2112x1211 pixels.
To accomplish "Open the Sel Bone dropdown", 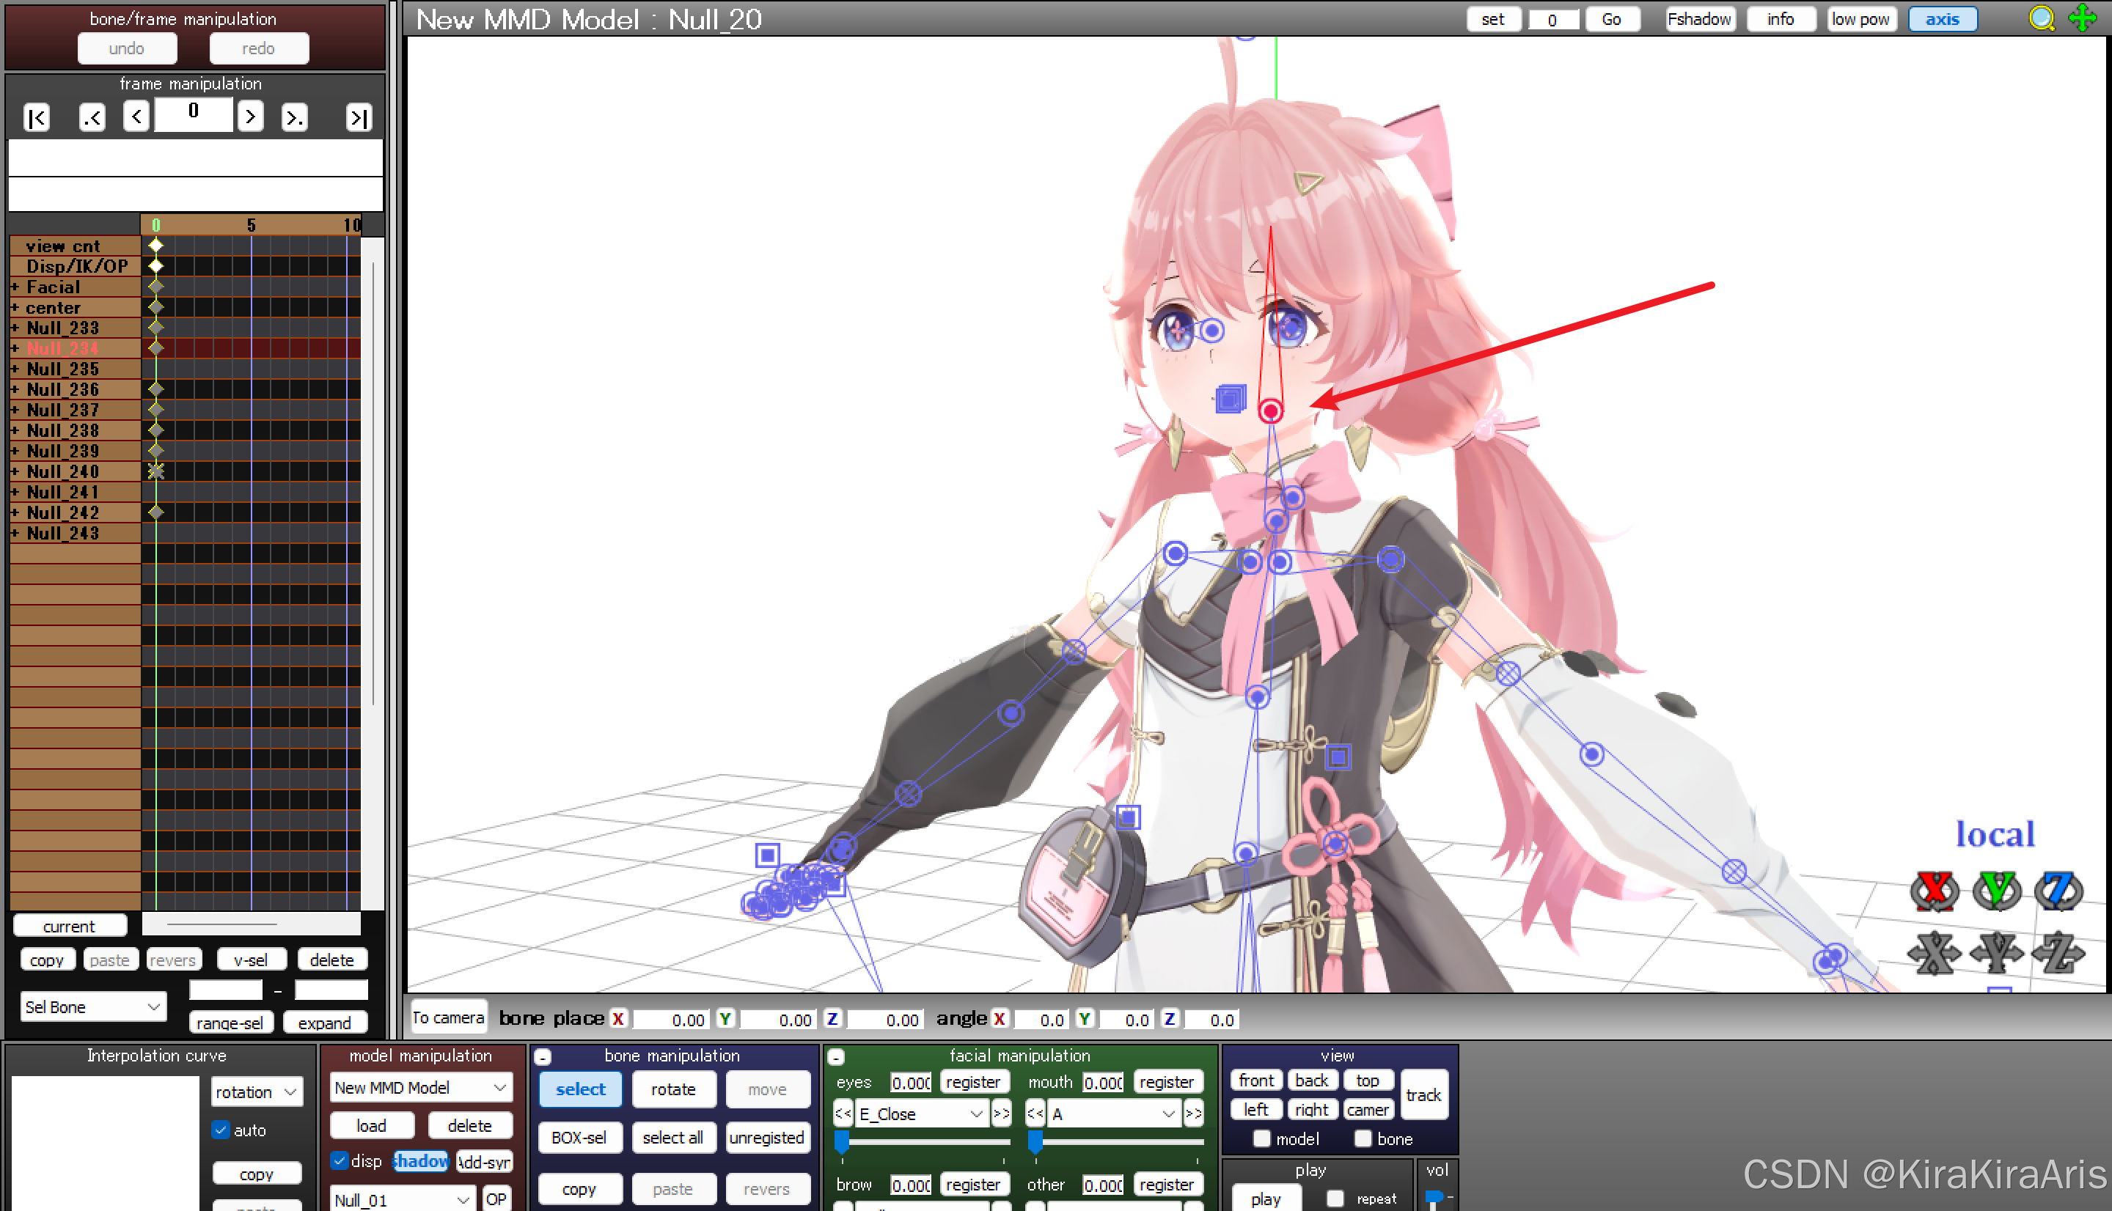I will [92, 1006].
